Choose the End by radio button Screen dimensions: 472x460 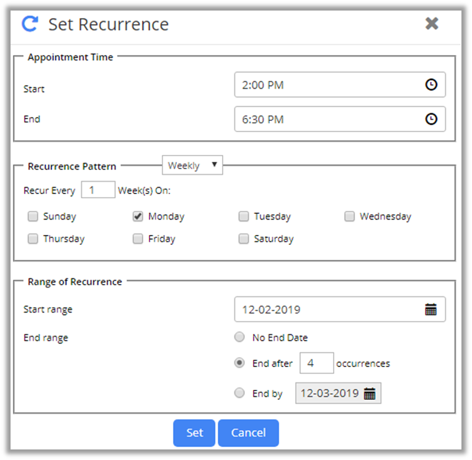tap(239, 393)
